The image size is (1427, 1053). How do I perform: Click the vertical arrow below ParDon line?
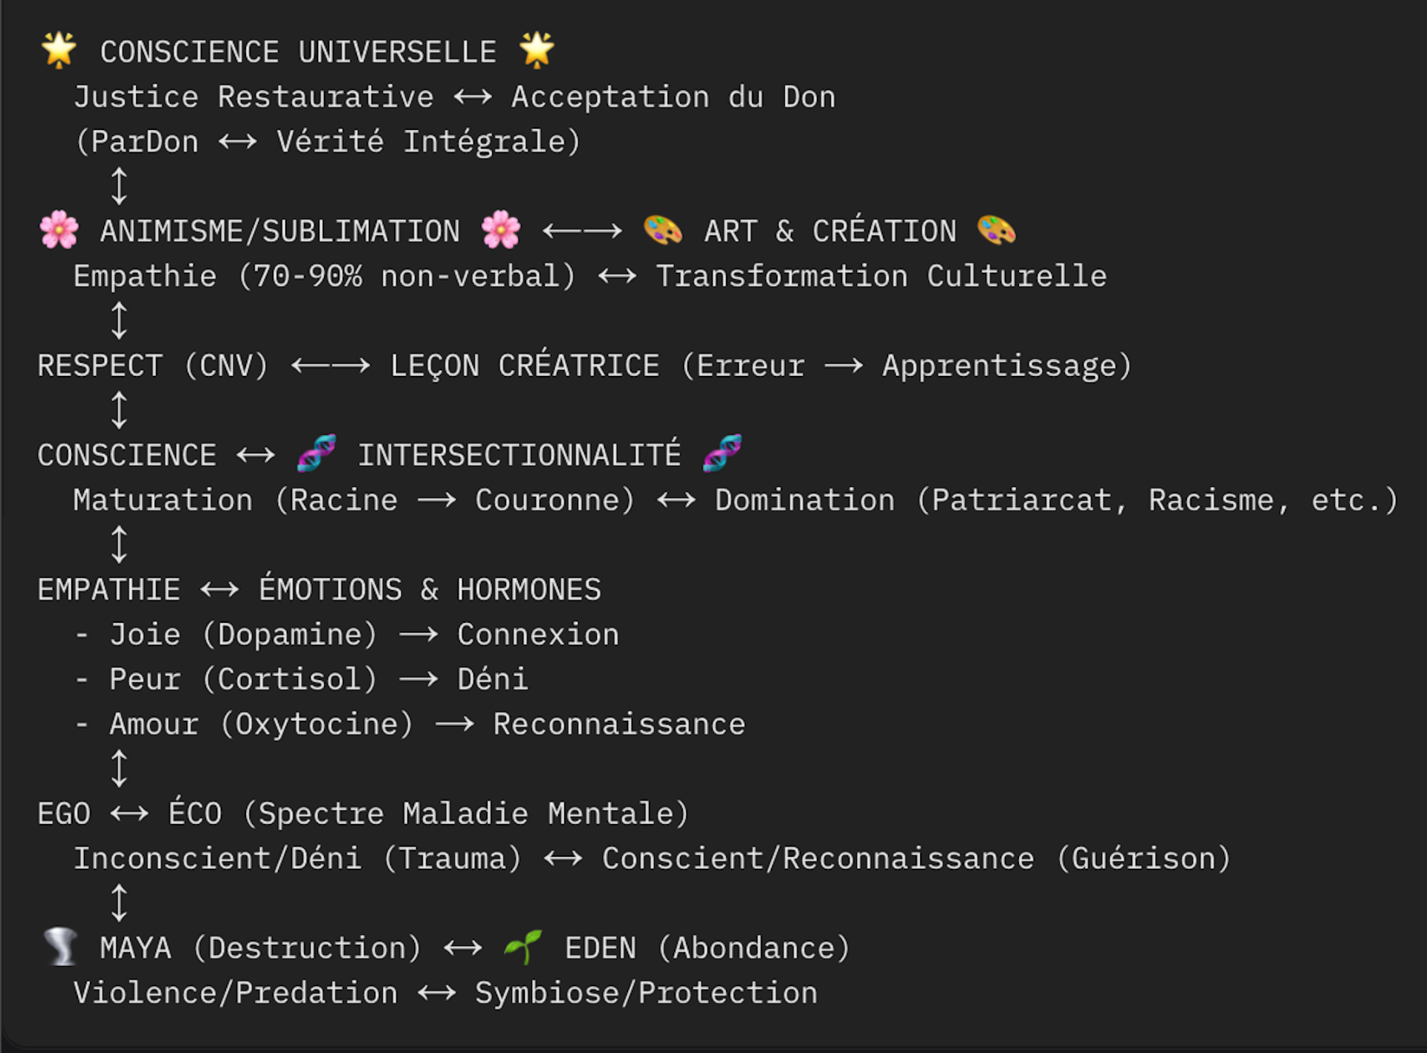point(119,186)
